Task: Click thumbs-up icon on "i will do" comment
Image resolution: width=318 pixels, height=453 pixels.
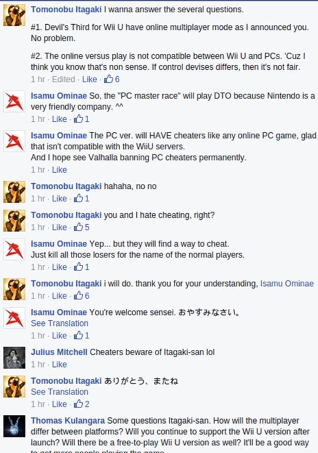Action: 78,296
